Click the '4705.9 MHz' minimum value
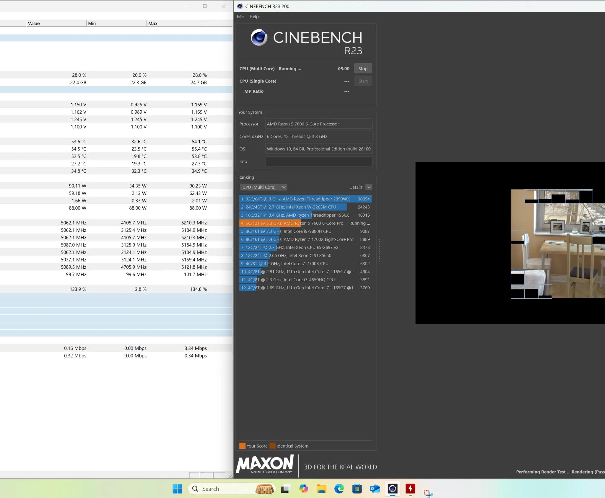Image resolution: width=605 pixels, height=498 pixels. [134, 267]
